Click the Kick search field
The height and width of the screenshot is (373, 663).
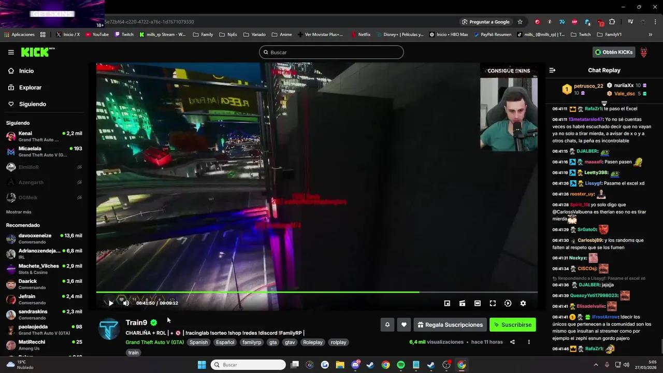point(331,52)
